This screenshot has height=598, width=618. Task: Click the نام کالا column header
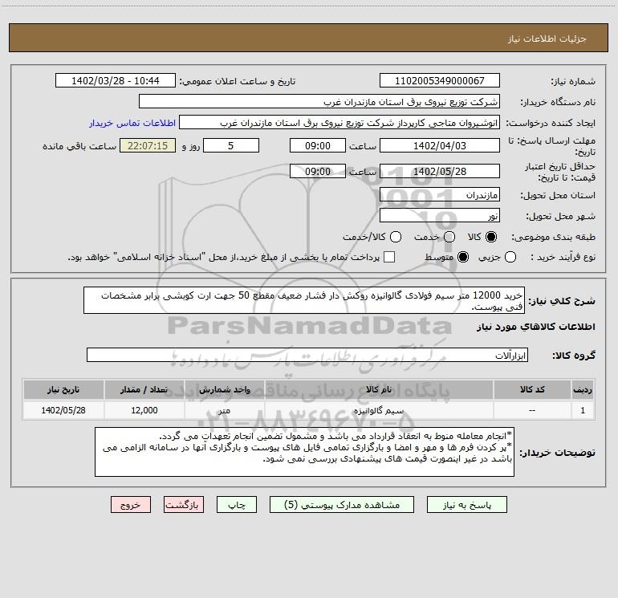pyautogui.click(x=379, y=389)
